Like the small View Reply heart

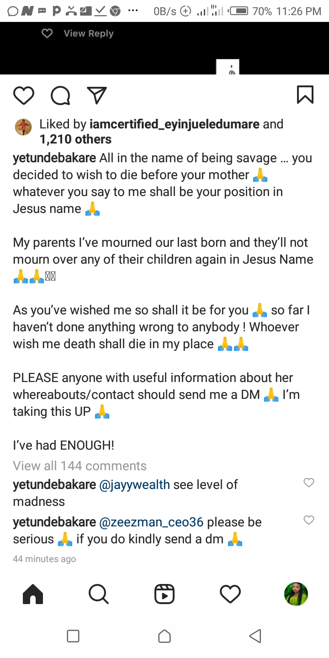tap(47, 33)
